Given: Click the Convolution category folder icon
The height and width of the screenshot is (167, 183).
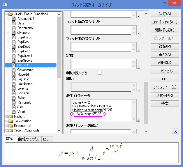Looking at the screenshot, I should point(11,121).
